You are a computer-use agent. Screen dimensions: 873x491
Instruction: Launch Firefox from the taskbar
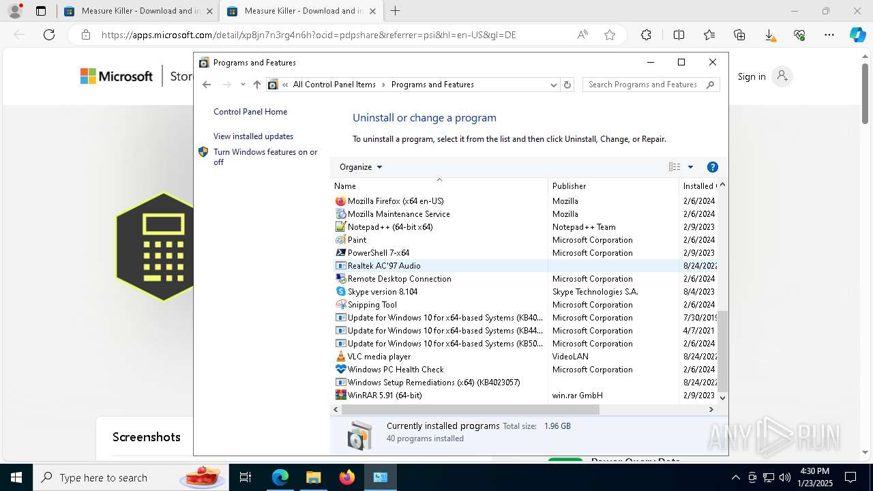[347, 477]
